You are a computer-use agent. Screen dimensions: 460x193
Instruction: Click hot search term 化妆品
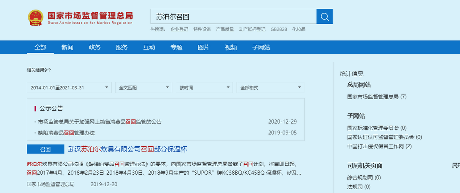(x=299, y=29)
